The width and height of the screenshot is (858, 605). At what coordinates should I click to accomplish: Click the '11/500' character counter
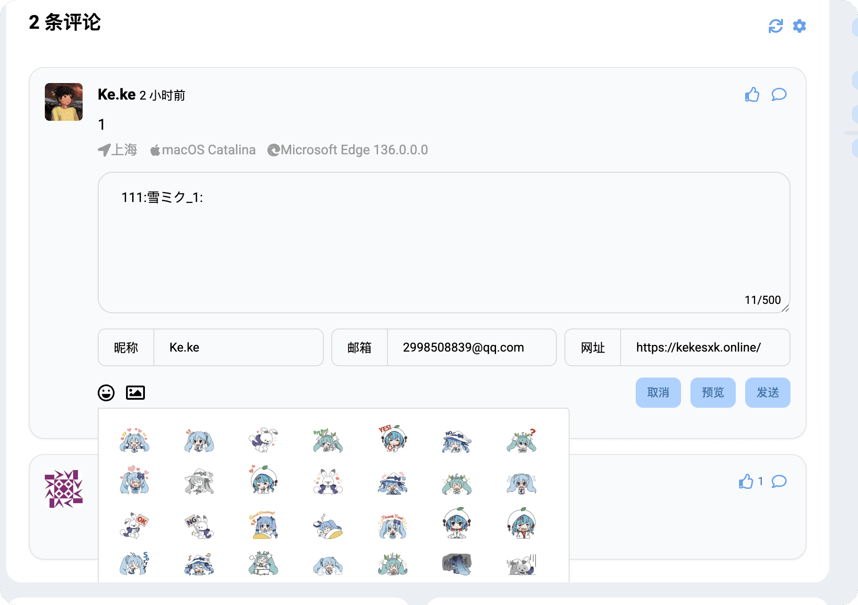coord(763,300)
